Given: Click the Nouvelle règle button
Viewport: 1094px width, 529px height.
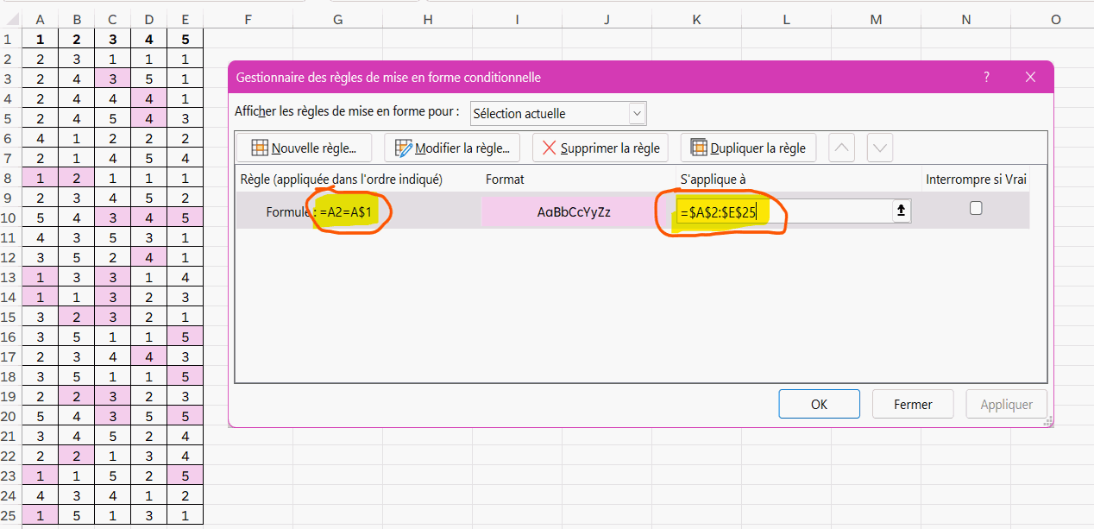Looking at the screenshot, I should 303,148.
